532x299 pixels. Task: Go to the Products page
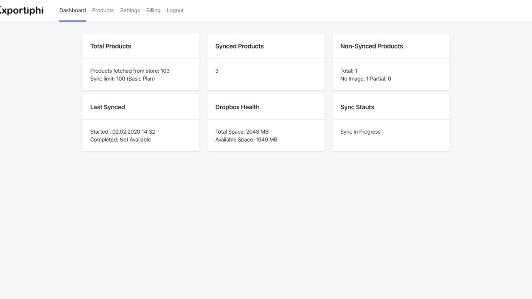pyautogui.click(x=103, y=10)
